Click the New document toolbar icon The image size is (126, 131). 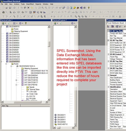tap(4, 8)
